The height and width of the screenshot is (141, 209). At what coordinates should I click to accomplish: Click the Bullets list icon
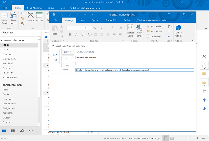[x=108, y=28]
